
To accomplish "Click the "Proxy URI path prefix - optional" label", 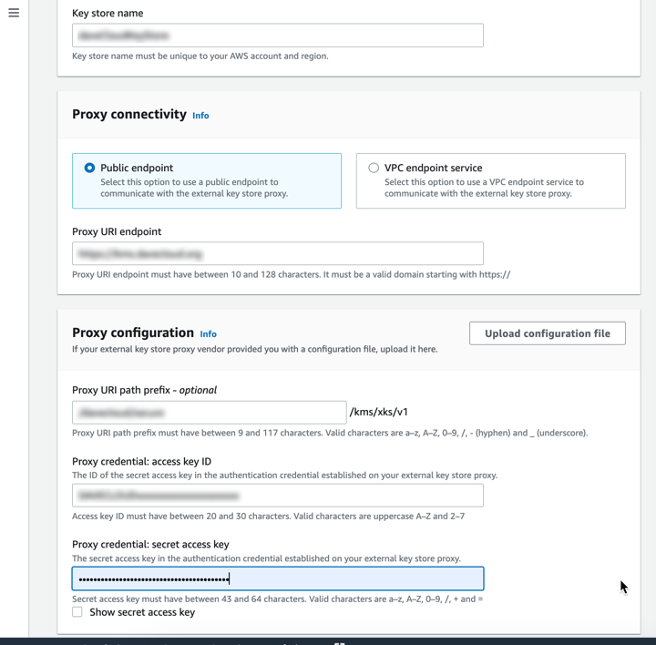I will tap(144, 390).
